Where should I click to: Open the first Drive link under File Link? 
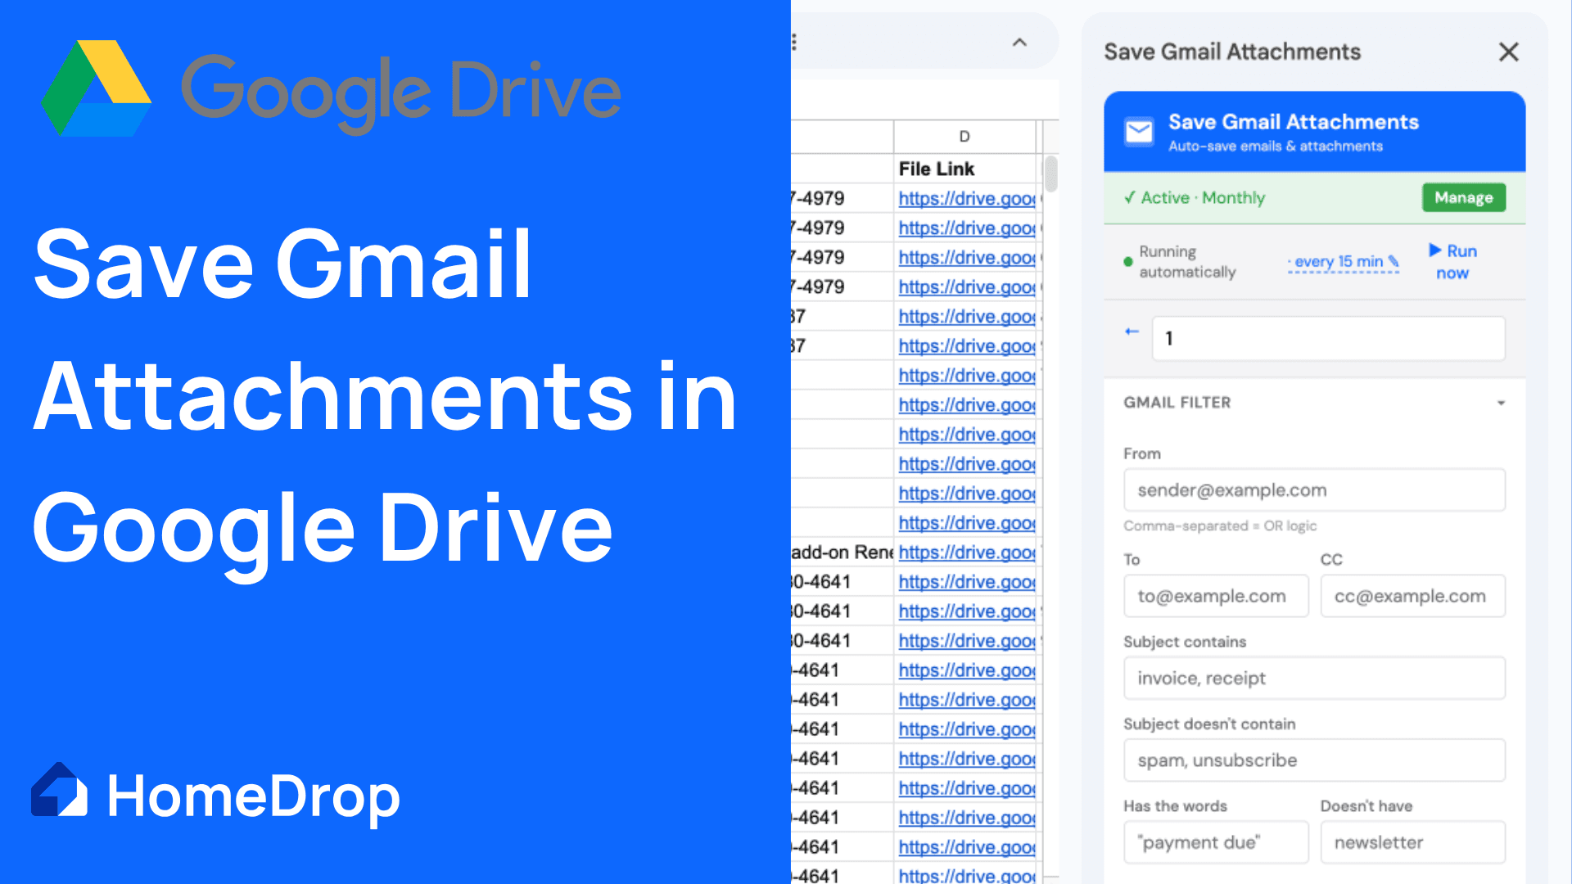967,198
